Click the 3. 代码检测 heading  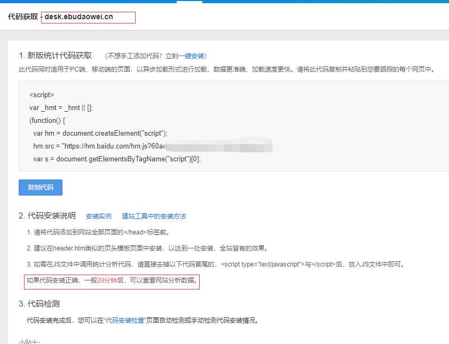[39, 303]
